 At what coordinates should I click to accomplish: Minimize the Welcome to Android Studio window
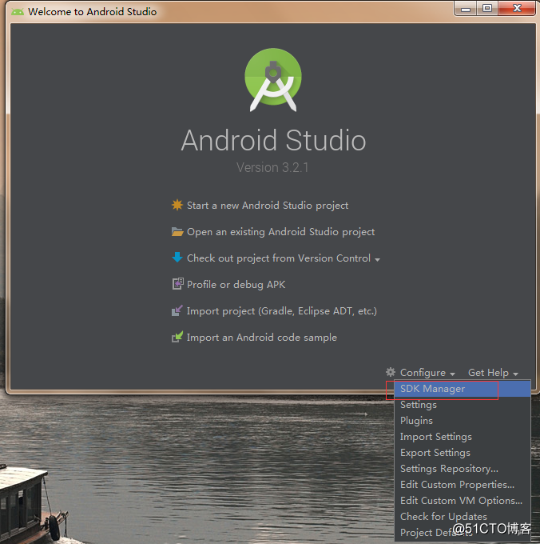point(466,8)
